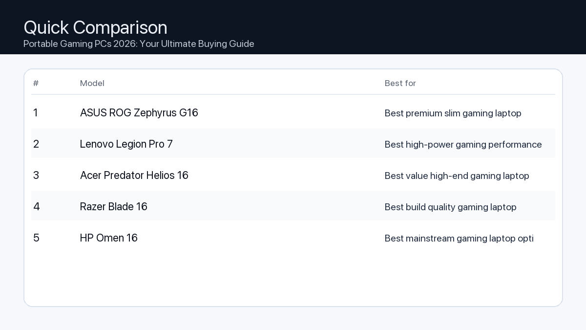Image resolution: width=586 pixels, height=330 pixels.
Task: Click 'Best premium slim gaming laptop' text
Action: pos(453,113)
